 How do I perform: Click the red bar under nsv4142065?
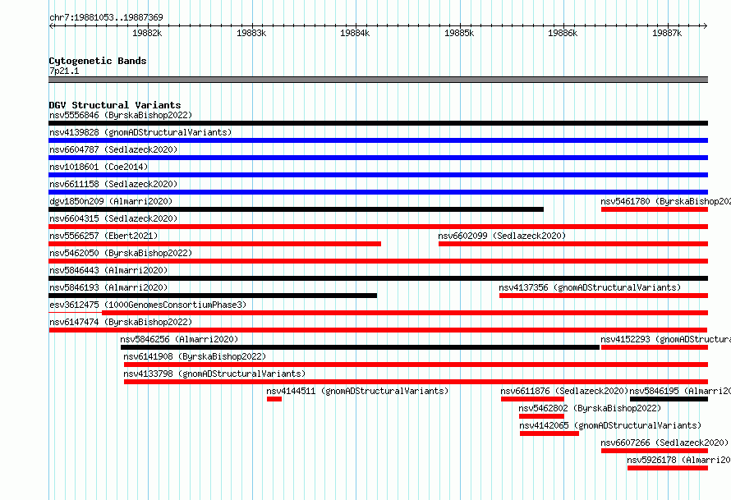[549, 433]
